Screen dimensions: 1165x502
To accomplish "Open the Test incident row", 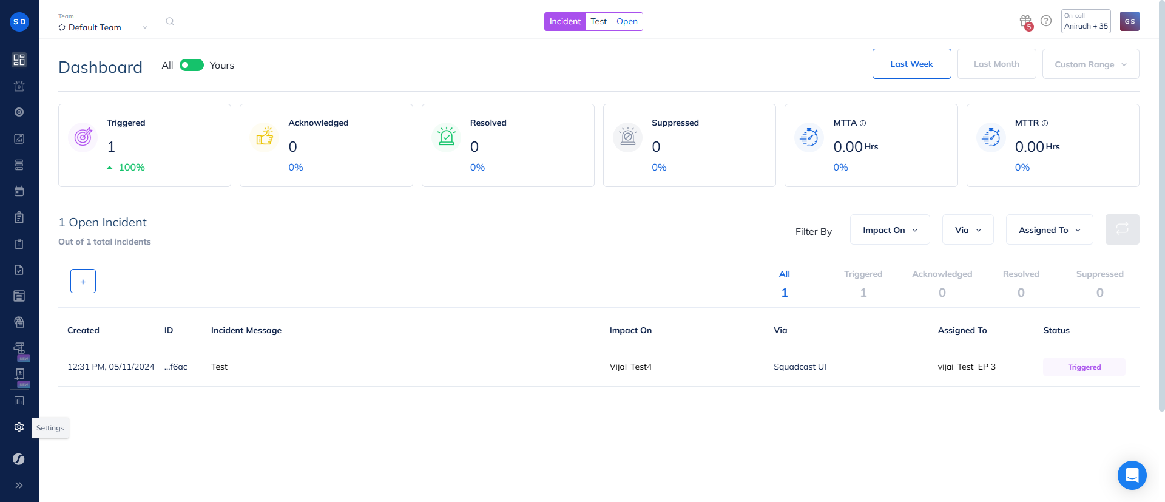I will point(219,367).
